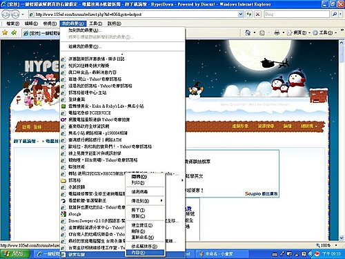The height and width of the screenshot is (259, 345).
Task: Open the Print button dropdown arrow
Action: [284, 32]
